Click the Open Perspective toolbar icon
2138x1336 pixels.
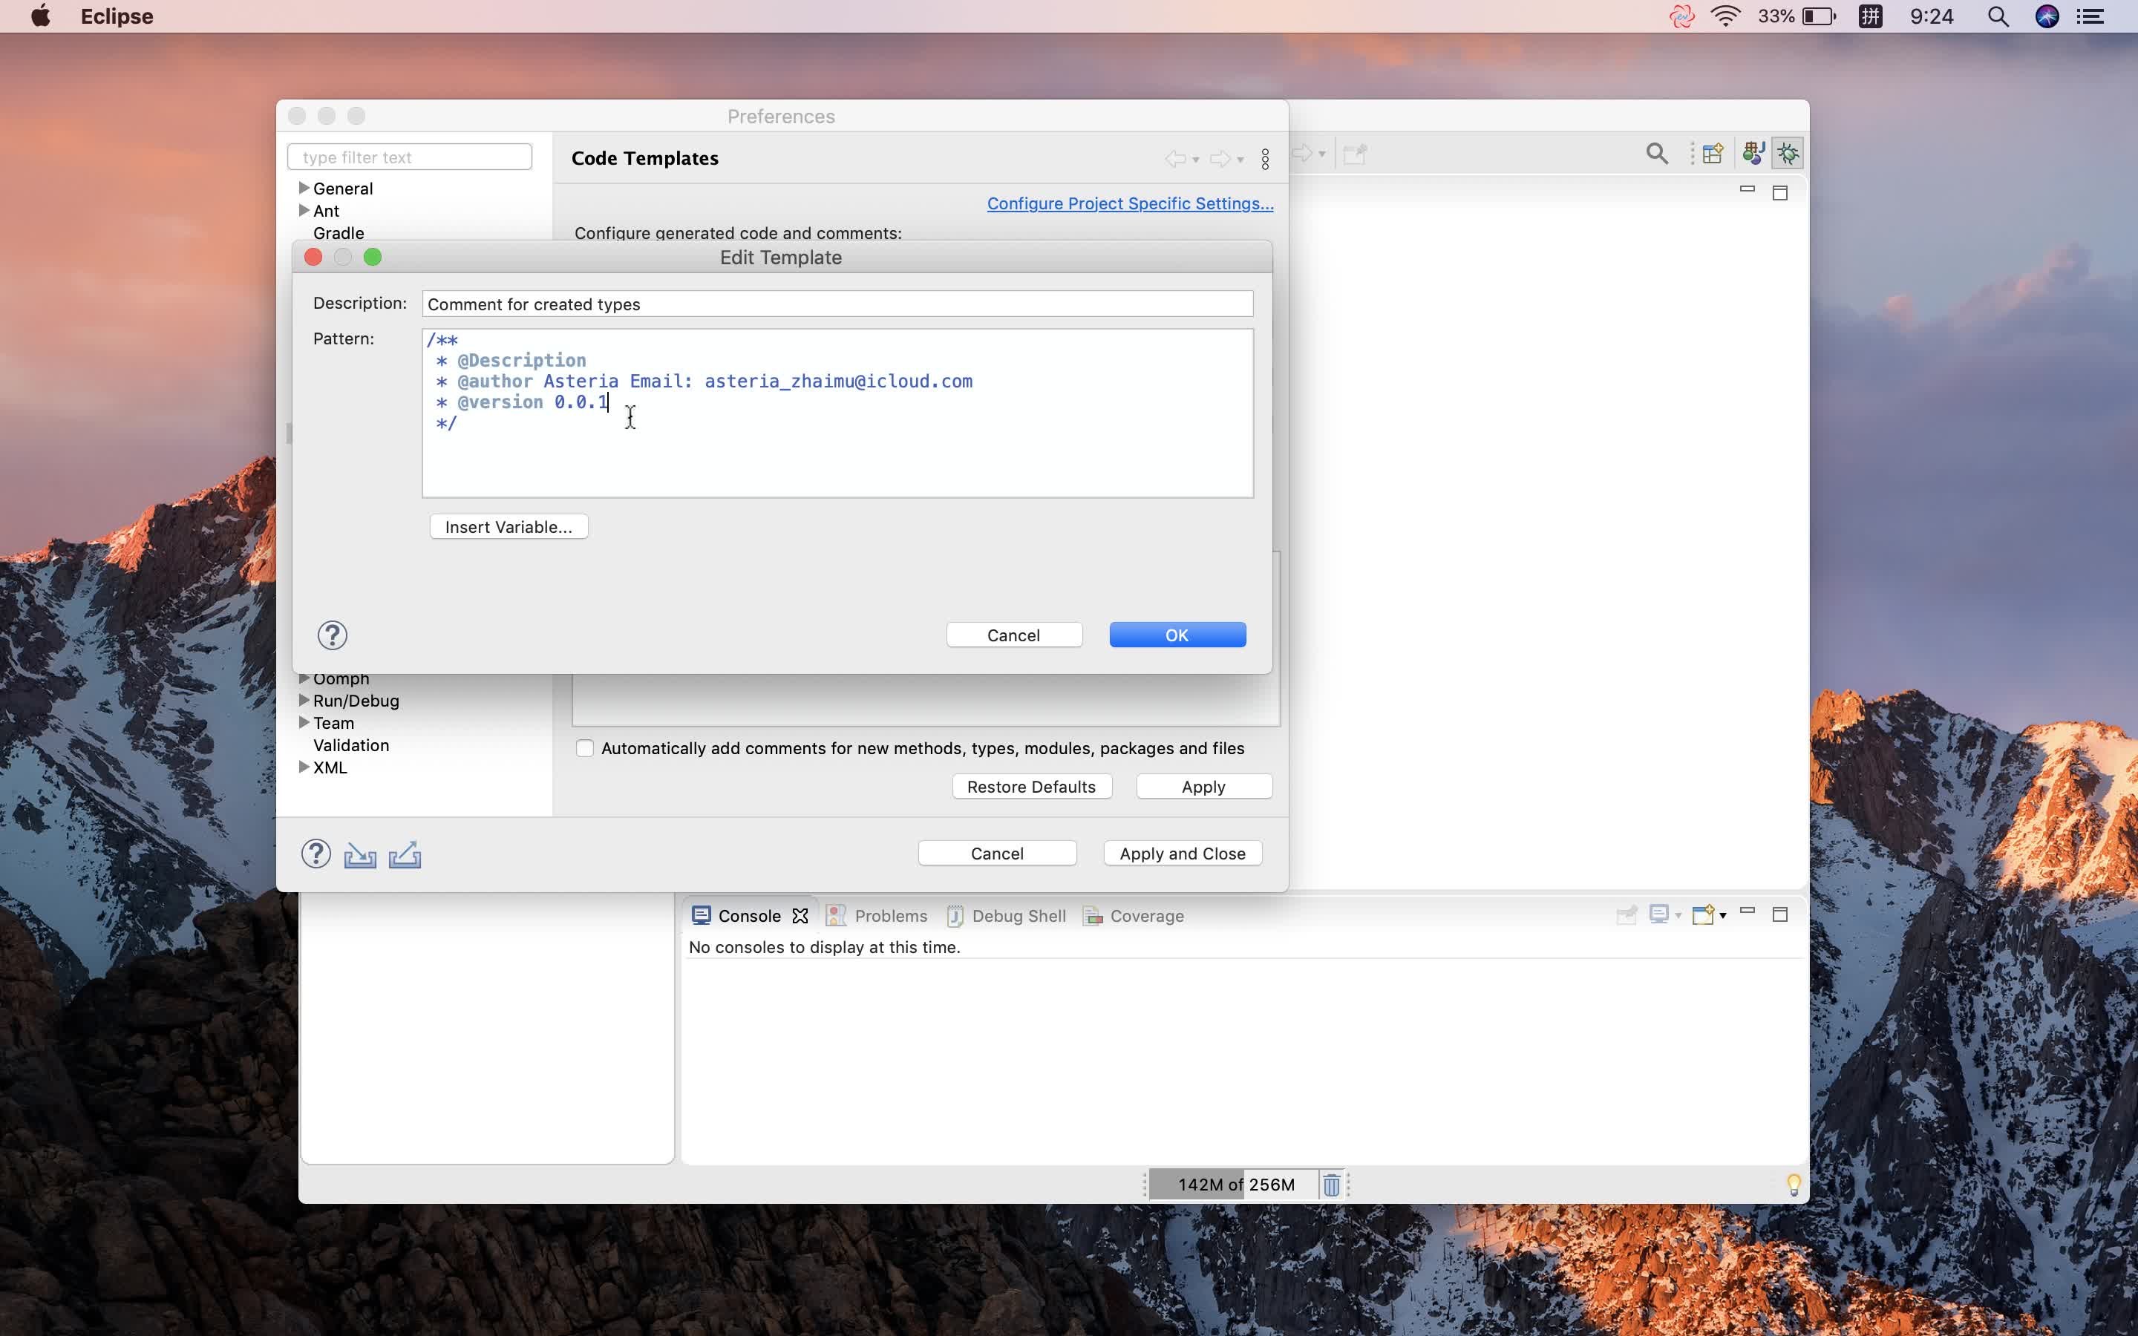coord(1712,154)
